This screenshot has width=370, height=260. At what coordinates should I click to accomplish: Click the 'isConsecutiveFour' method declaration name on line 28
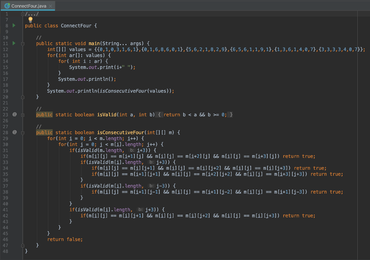click(x=121, y=133)
